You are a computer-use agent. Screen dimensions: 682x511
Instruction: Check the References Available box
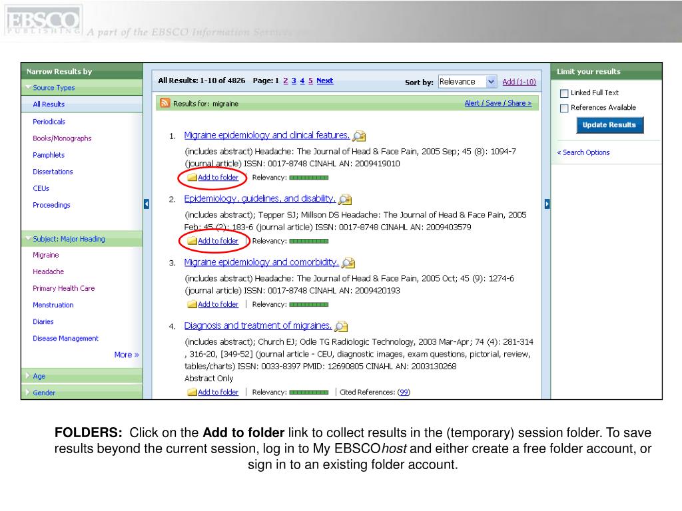pos(564,108)
